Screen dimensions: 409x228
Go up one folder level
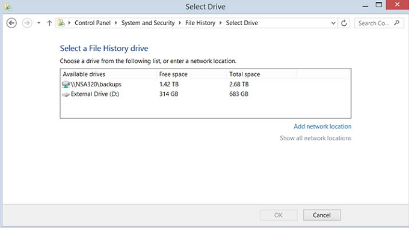(x=49, y=23)
